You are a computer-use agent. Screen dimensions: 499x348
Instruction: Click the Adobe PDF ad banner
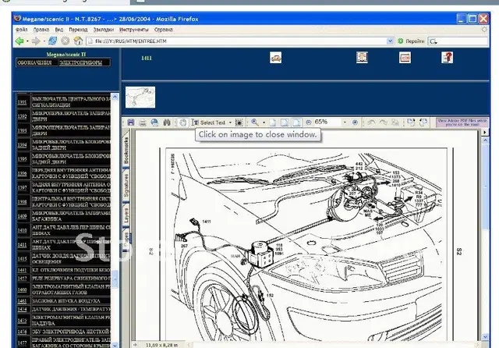click(x=462, y=123)
